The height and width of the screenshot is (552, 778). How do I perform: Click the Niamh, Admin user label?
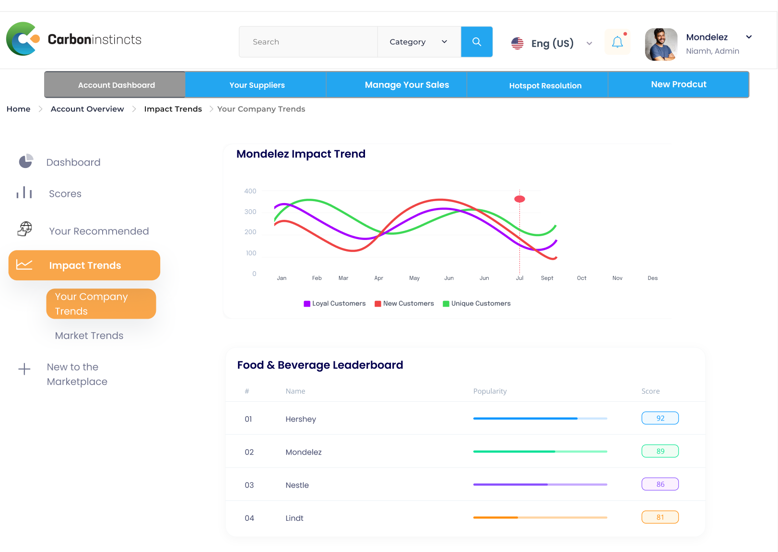pyautogui.click(x=712, y=51)
